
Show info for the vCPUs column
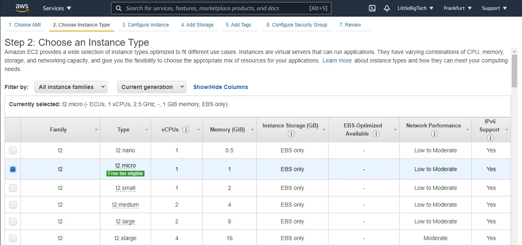tap(186, 129)
